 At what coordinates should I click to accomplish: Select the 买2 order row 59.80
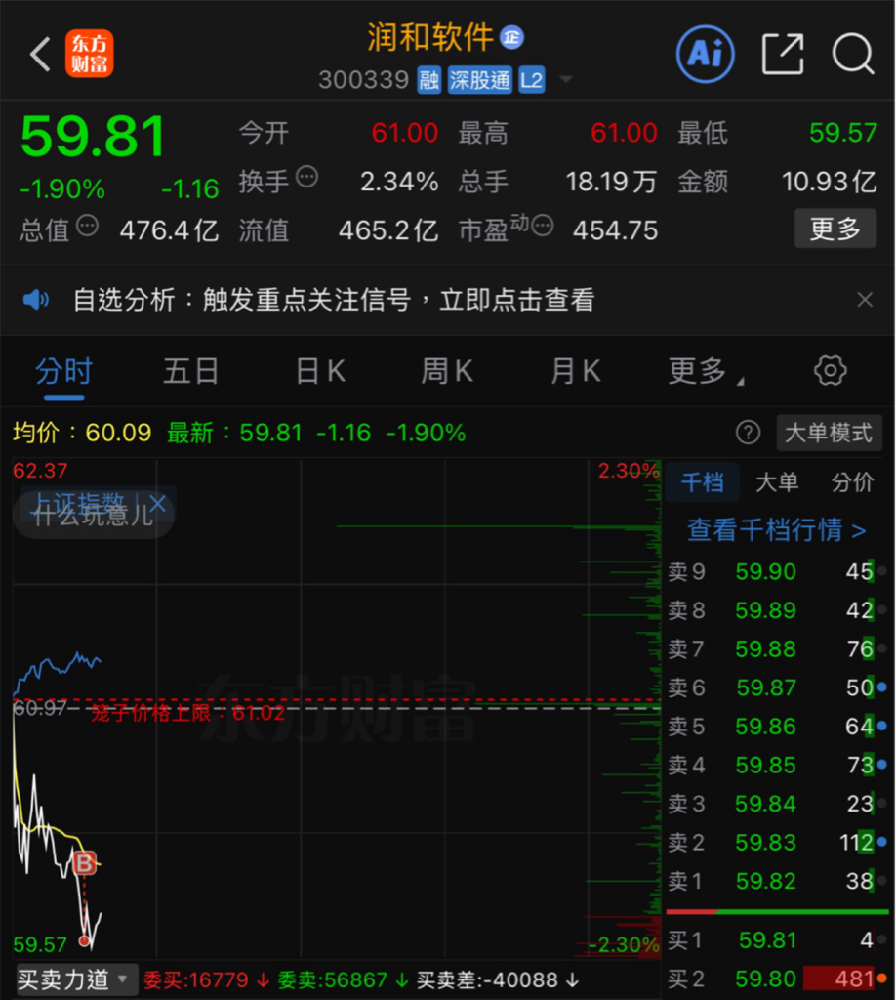pos(777,979)
